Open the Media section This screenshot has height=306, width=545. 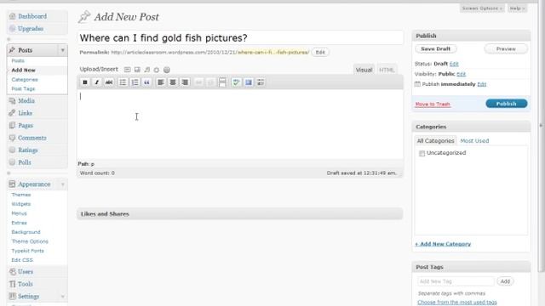tap(26, 100)
